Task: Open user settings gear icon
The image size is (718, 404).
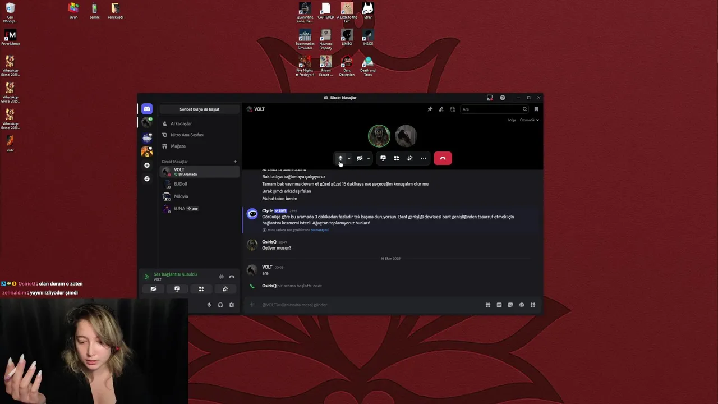Action: [x=232, y=305]
